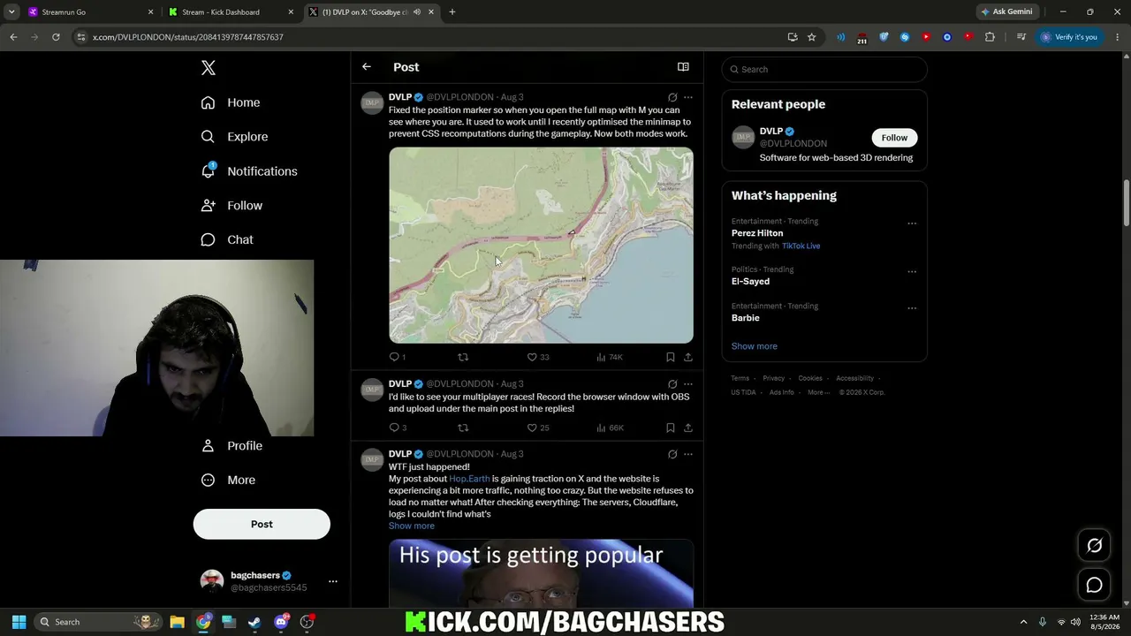View analytics for the 74K views post

click(610, 357)
